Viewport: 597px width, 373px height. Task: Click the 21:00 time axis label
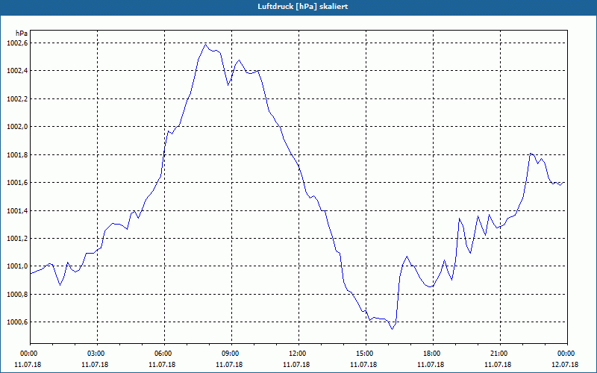[500, 354]
